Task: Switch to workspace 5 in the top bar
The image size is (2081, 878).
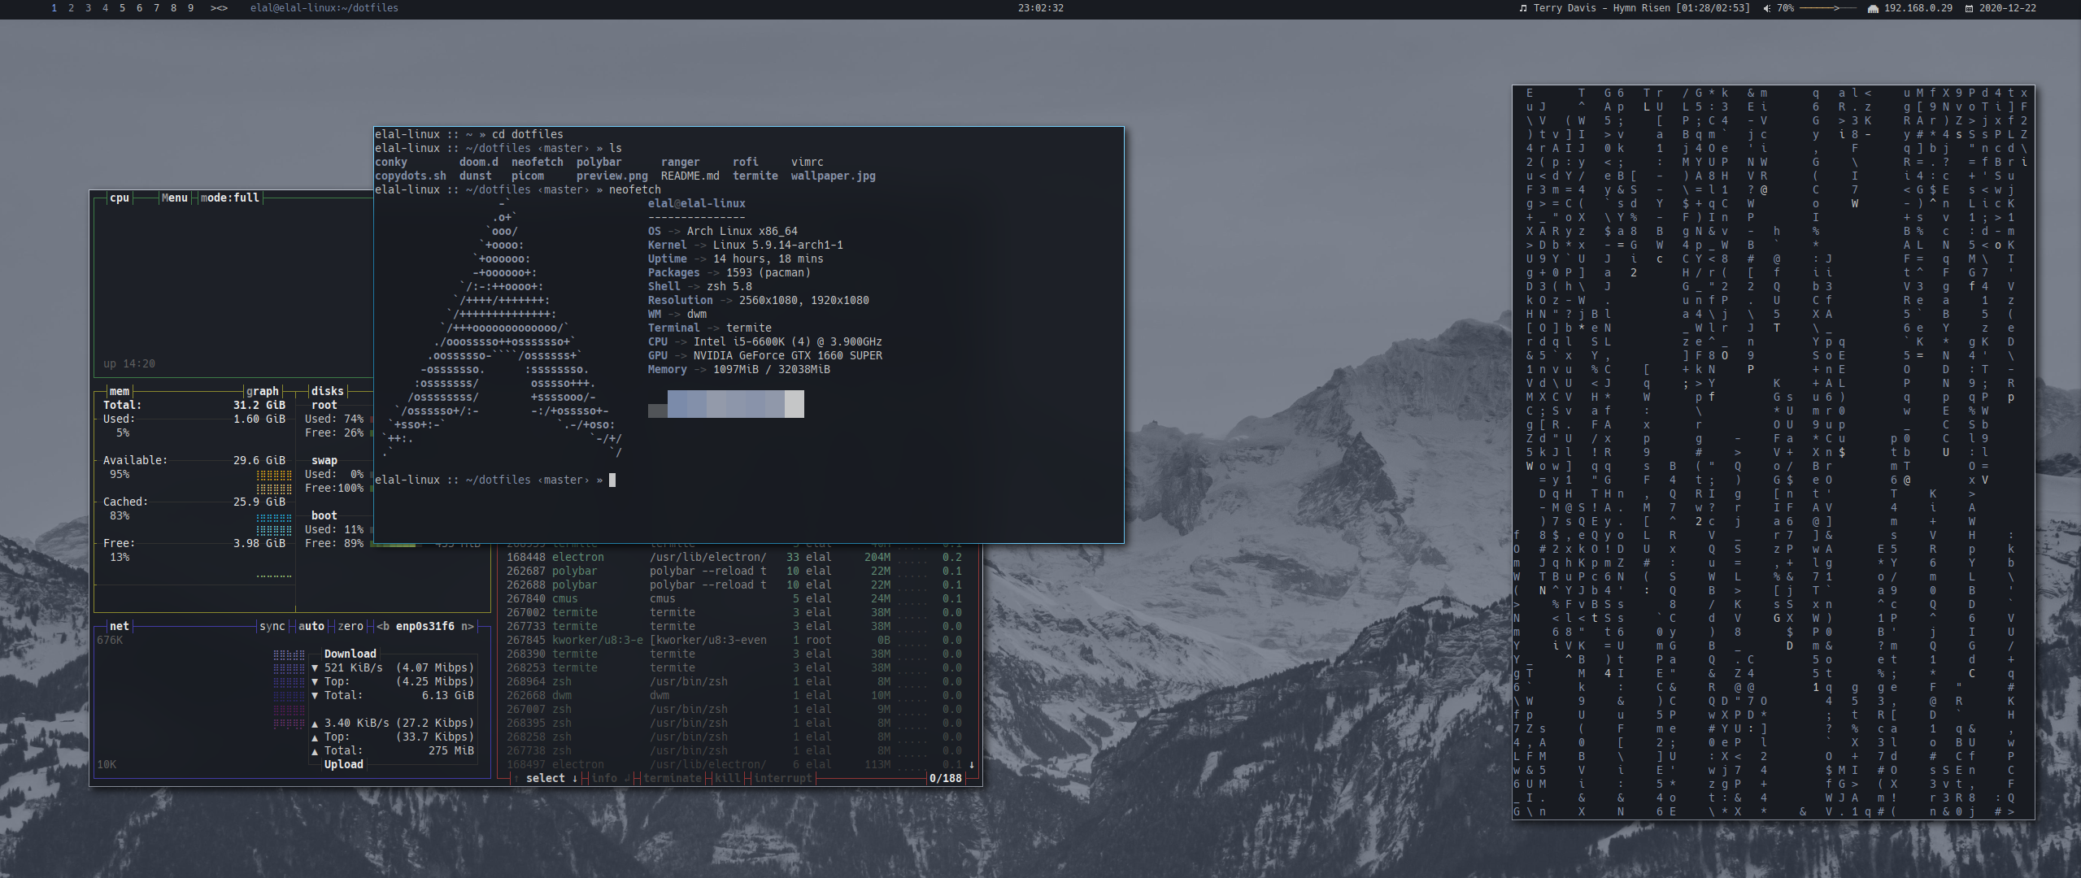Action: pyautogui.click(x=122, y=8)
